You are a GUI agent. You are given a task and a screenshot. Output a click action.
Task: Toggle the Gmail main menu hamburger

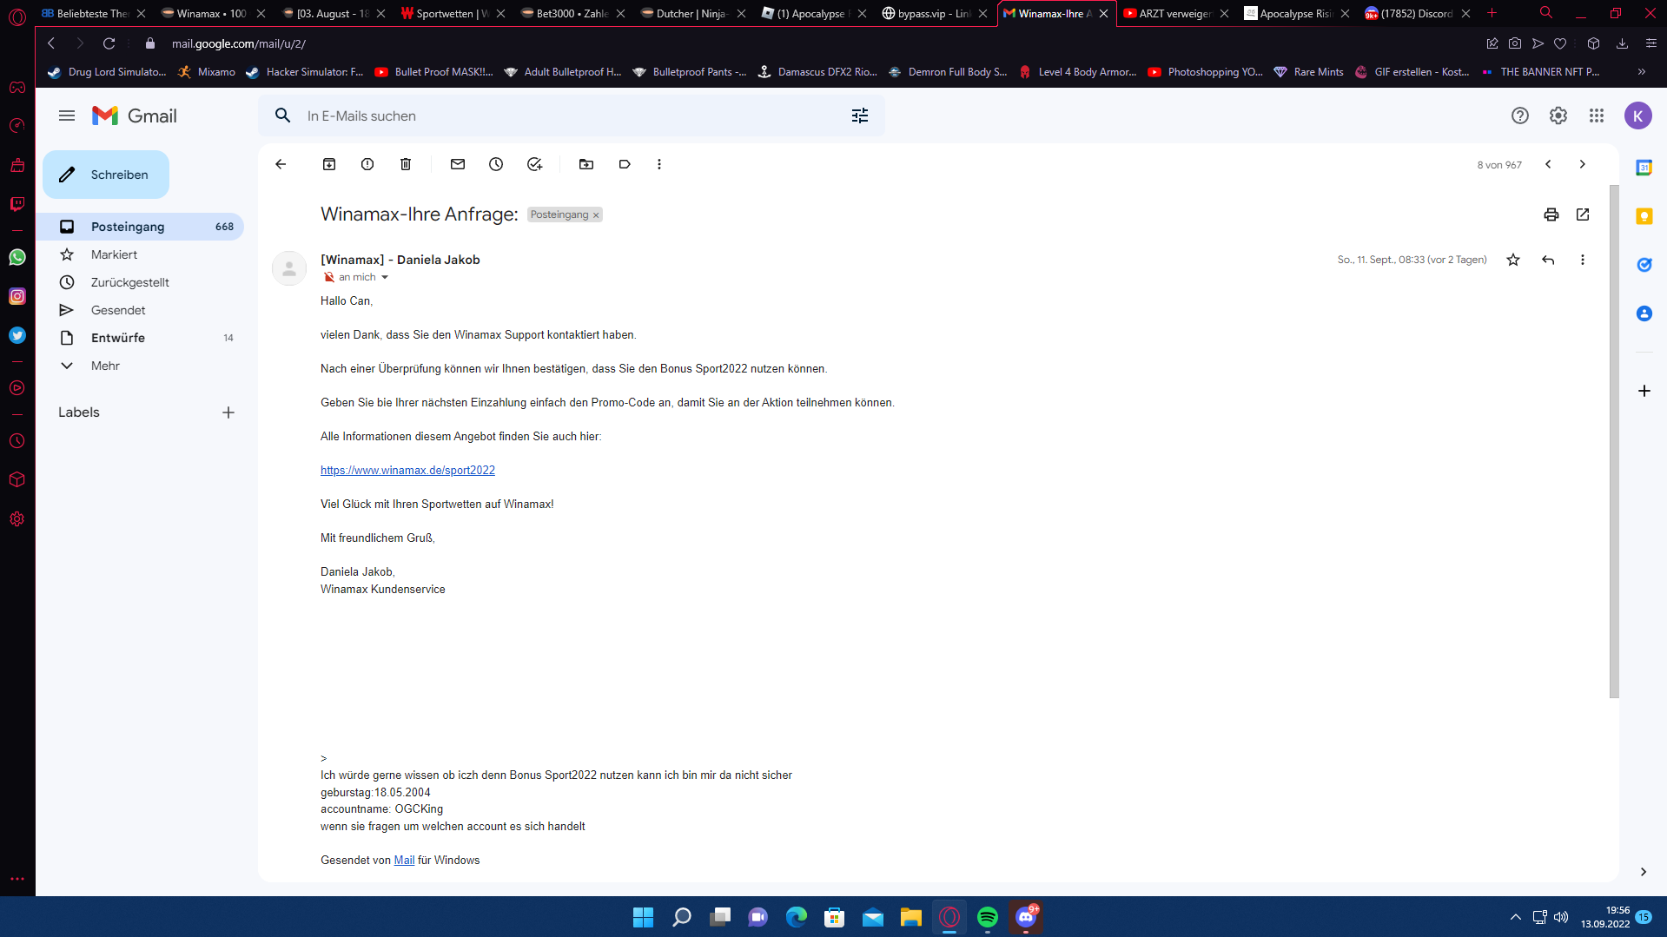coord(67,115)
